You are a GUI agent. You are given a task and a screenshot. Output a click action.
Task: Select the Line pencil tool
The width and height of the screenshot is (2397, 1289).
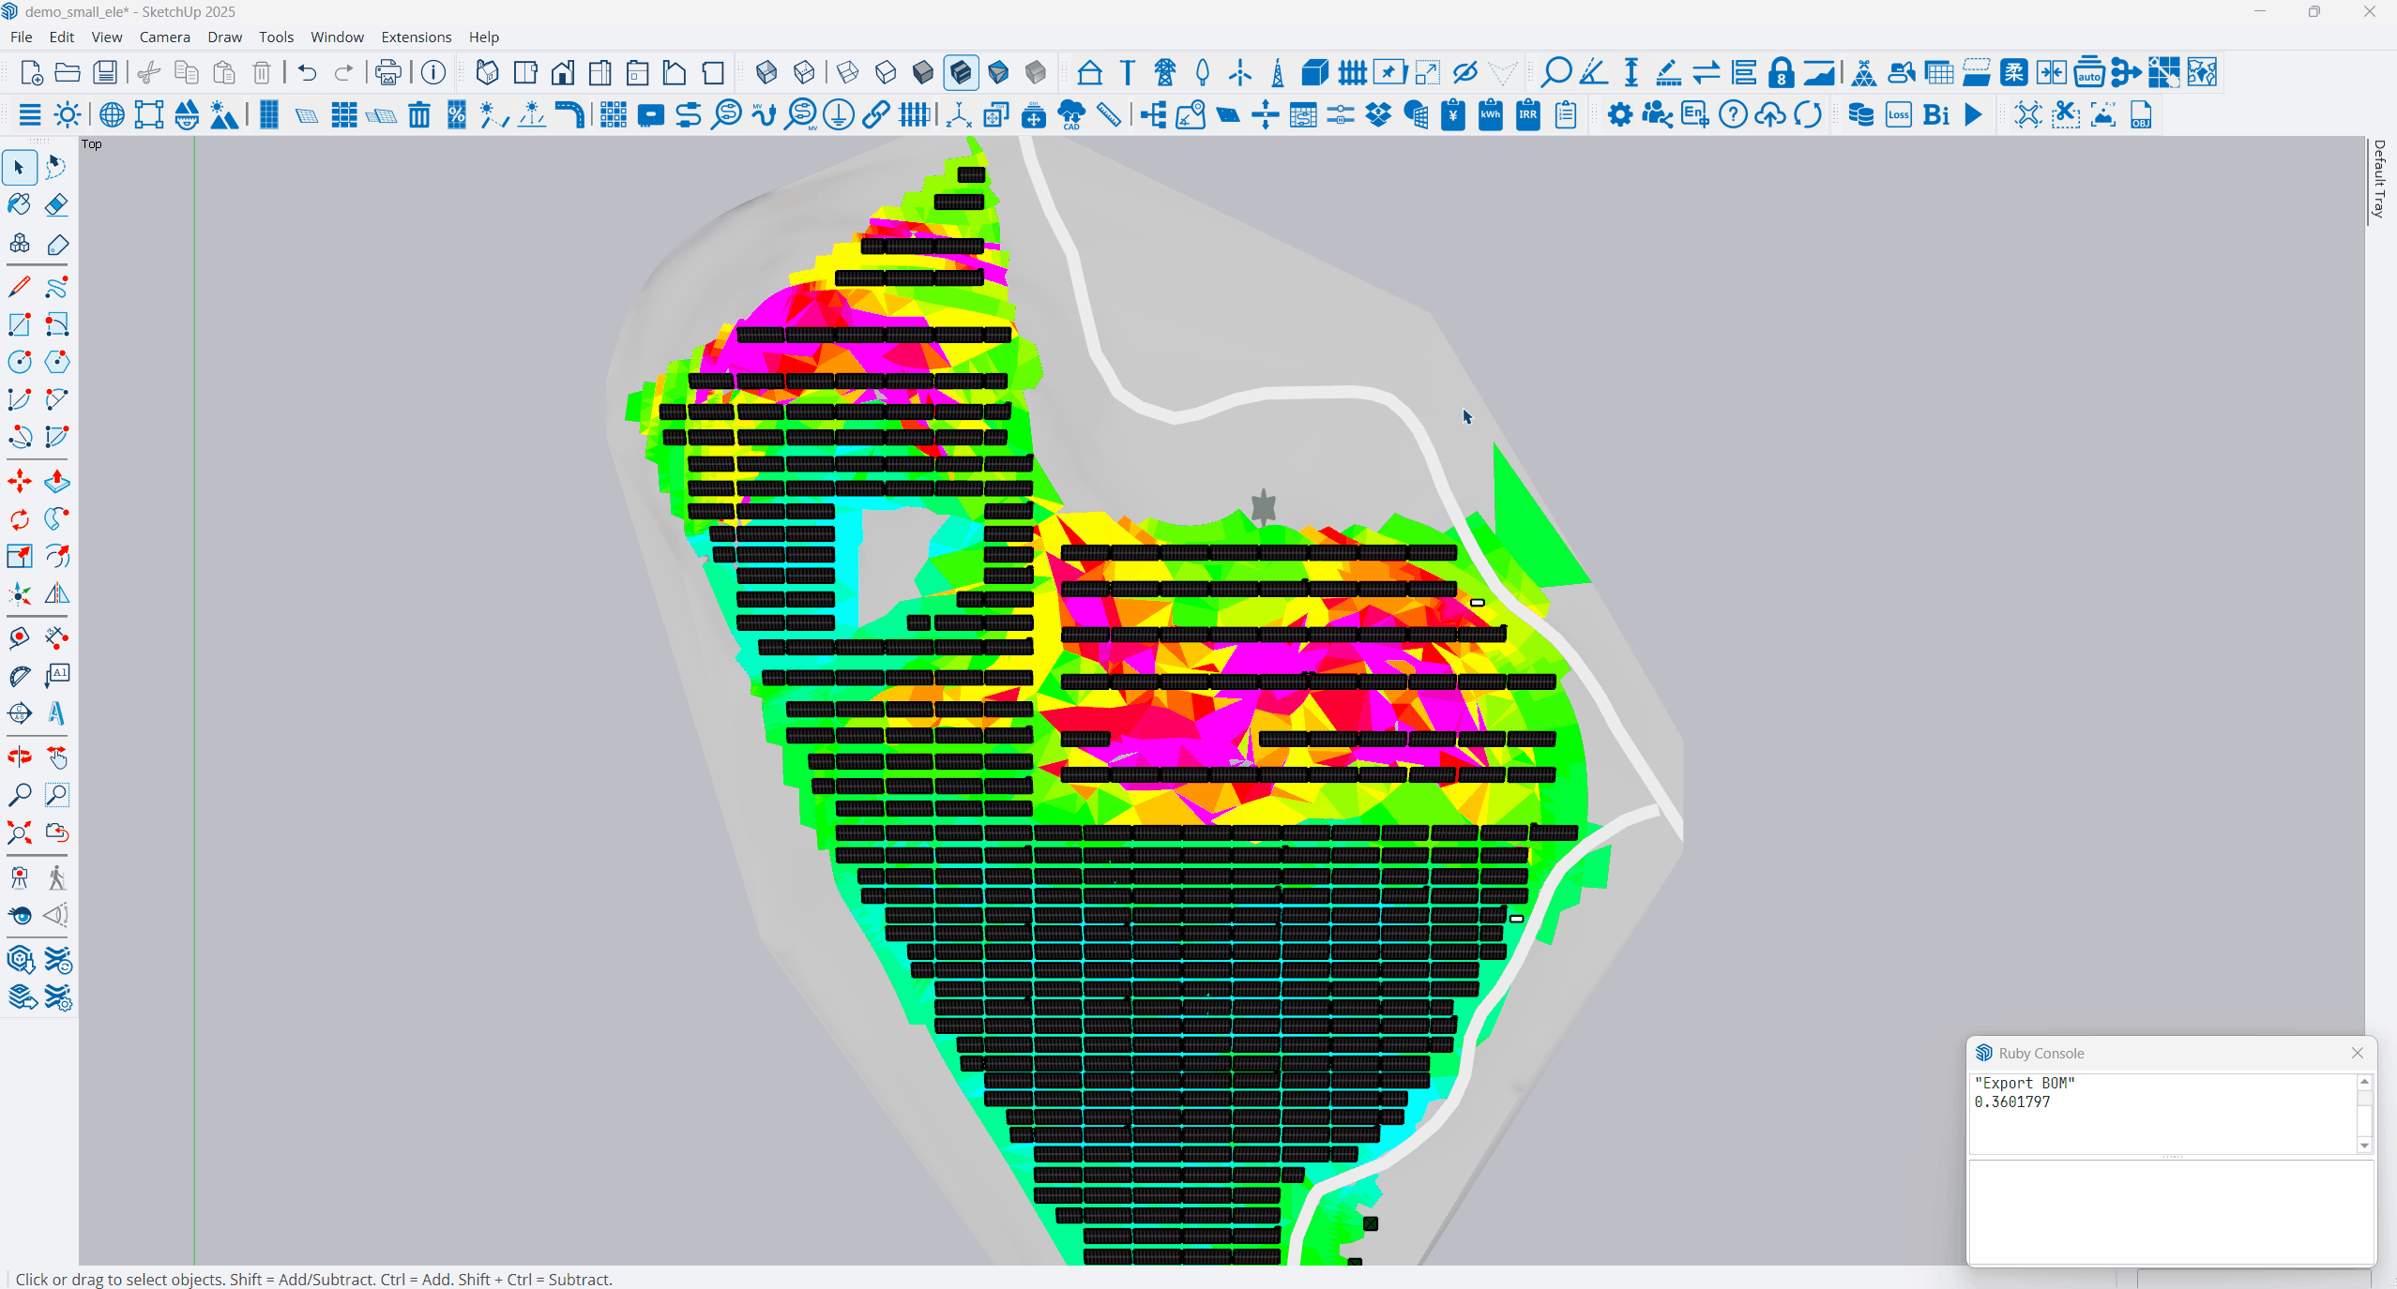[19, 287]
